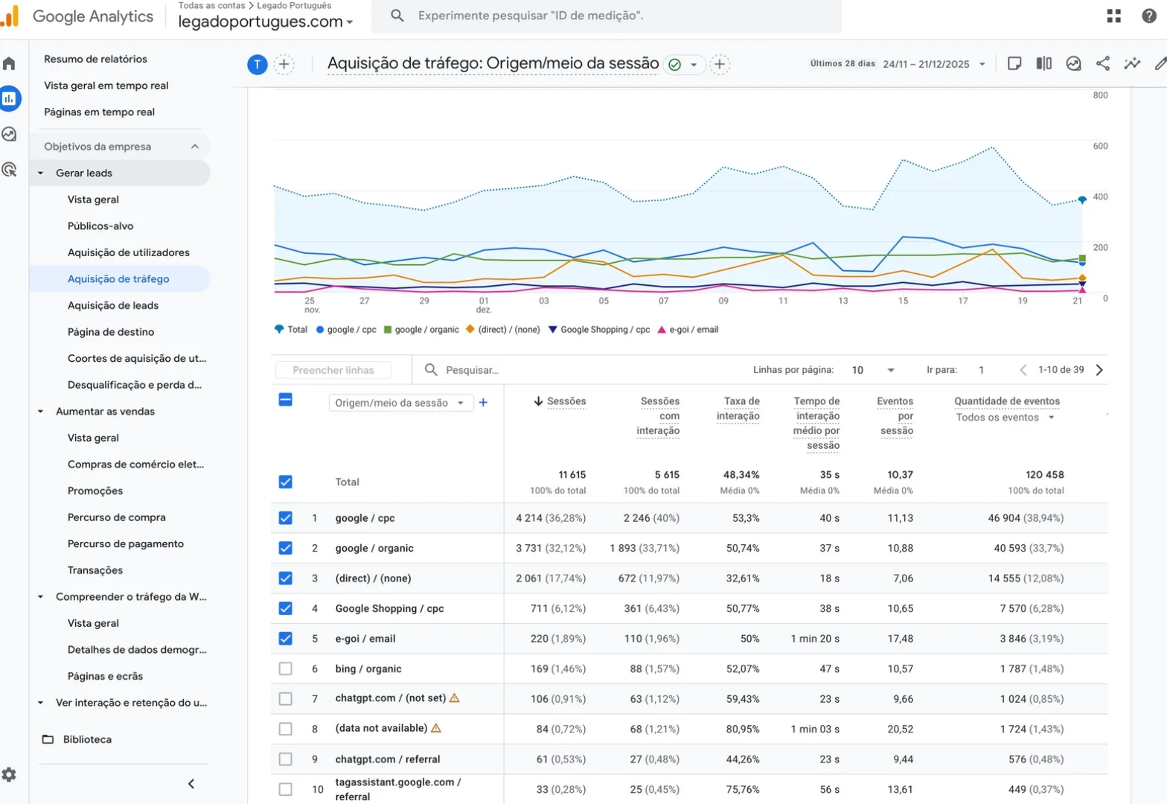Toggle the header select-all checkbox
Screen dimensions: 1167x804
pyautogui.click(x=285, y=400)
